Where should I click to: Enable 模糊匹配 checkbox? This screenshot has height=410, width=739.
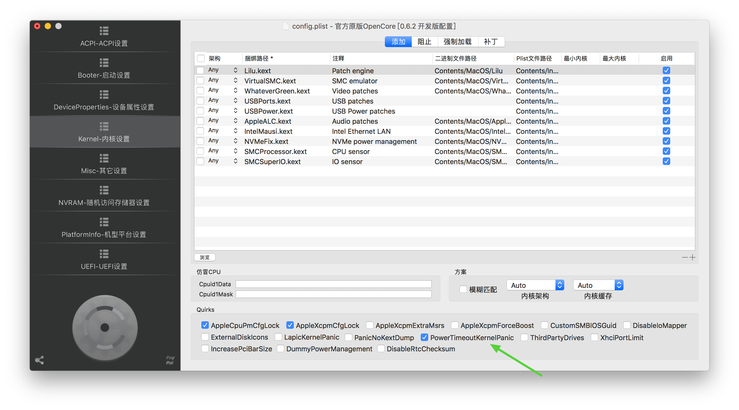click(x=463, y=289)
